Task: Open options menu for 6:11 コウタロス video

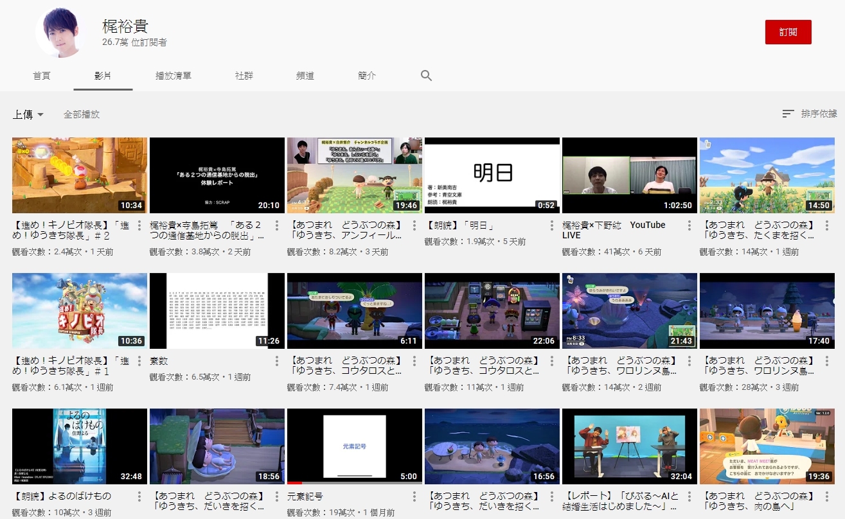Action: (414, 361)
